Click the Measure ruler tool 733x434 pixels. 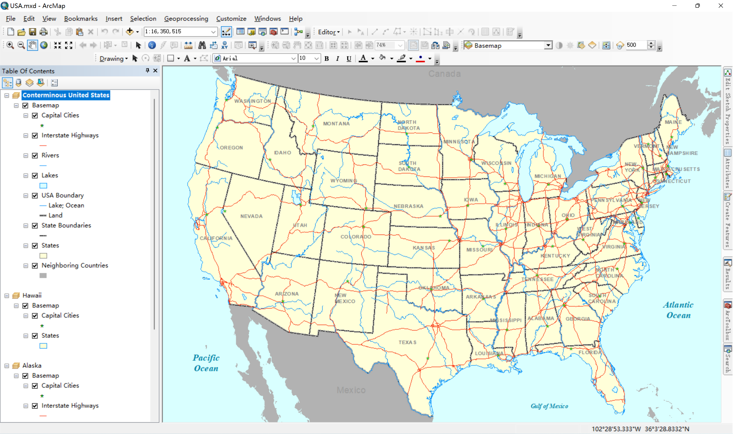[188, 45]
